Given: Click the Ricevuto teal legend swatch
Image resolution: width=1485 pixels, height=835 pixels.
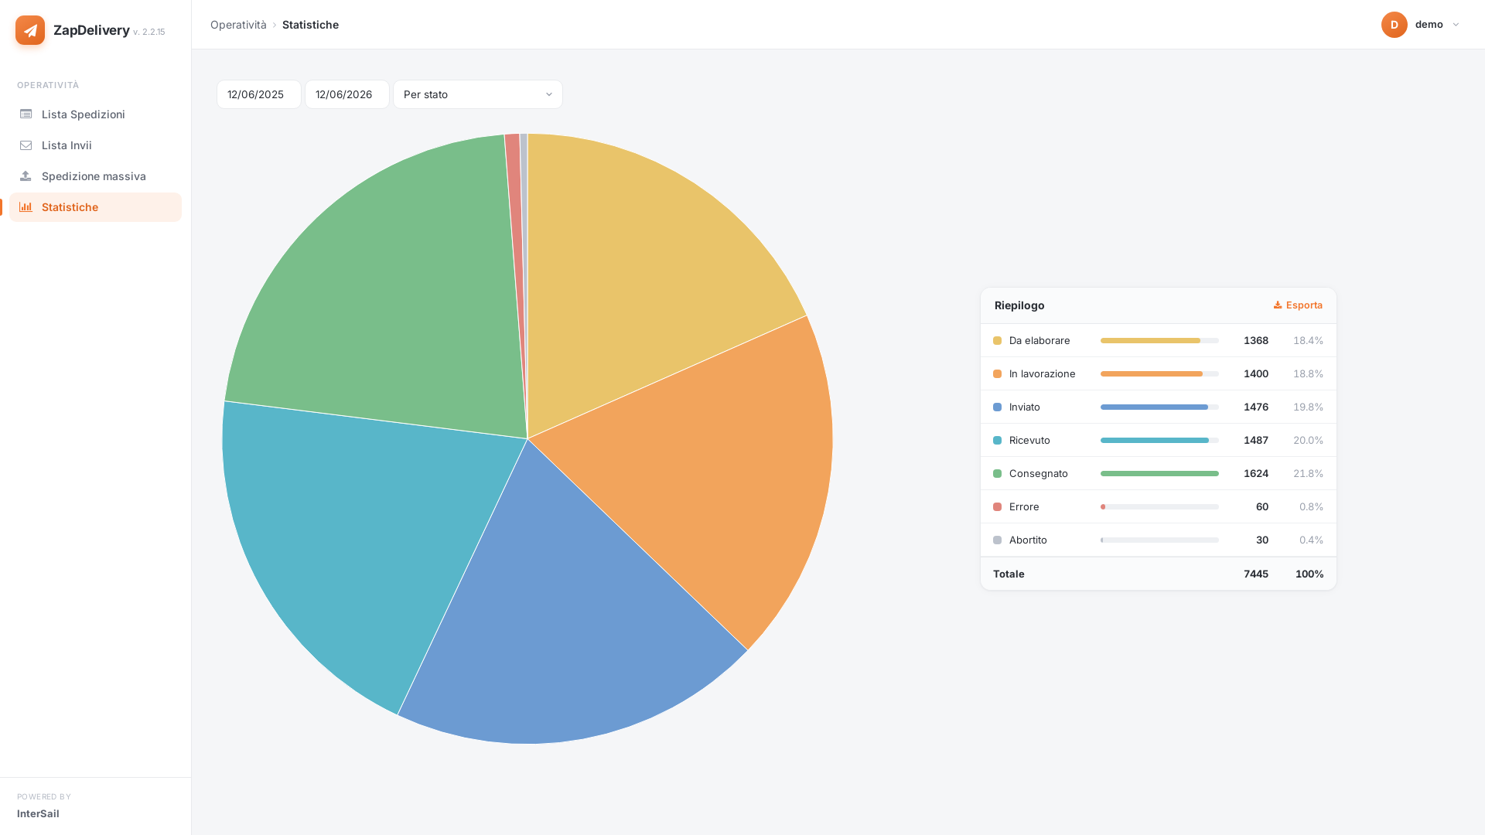Looking at the screenshot, I should coord(997,441).
